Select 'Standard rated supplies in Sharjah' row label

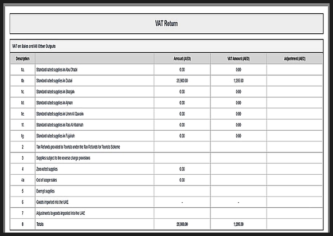(x=56, y=92)
